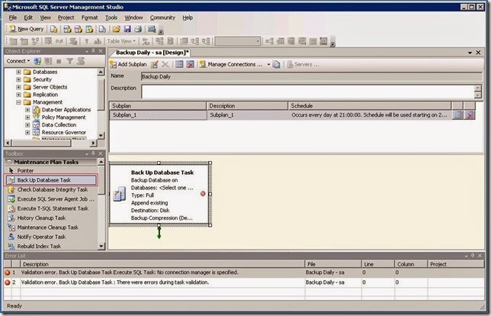Expand the Policy Management node
The image size is (491, 316).
point(27,118)
